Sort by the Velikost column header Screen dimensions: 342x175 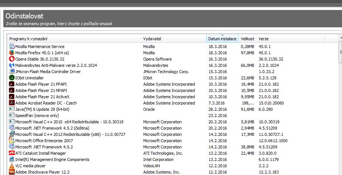point(247,39)
